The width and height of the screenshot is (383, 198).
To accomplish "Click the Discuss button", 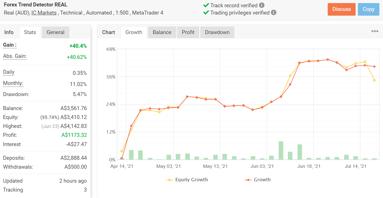I will (x=341, y=9).
